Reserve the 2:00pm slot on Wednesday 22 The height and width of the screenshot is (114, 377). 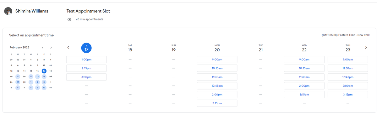pyautogui.click(x=304, y=86)
